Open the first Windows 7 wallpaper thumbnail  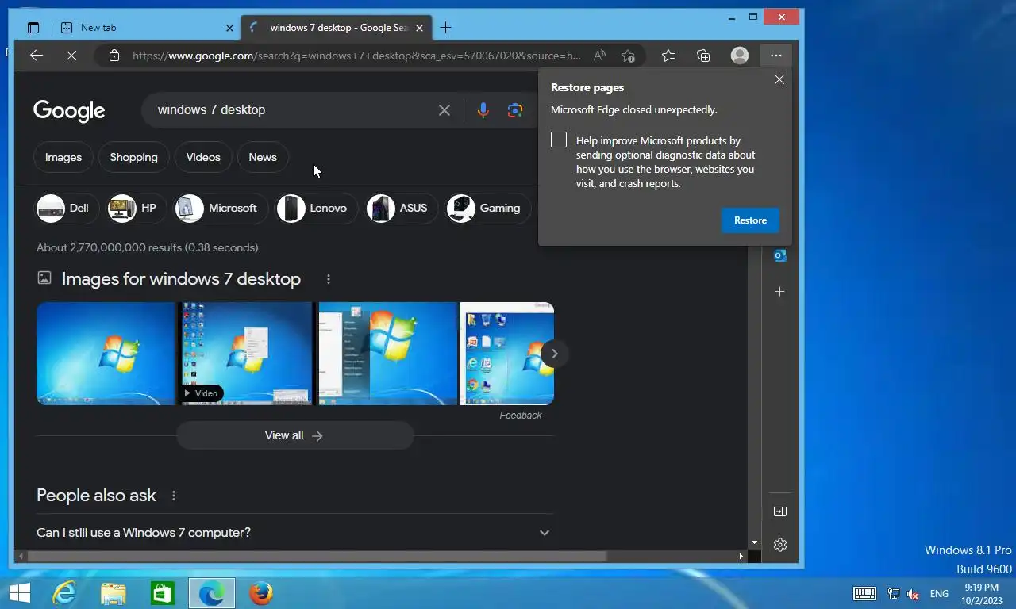pyautogui.click(x=106, y=354)
